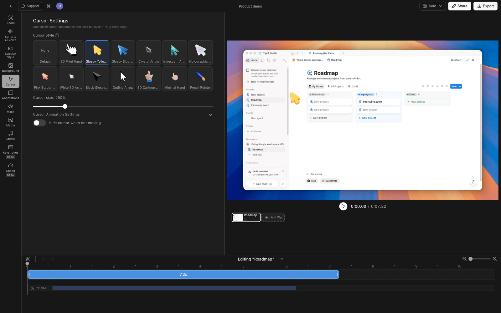This screenshot has height=313, width=501.
Task: Click the timeline zoom slider handle
Action: tap(470, 259)
